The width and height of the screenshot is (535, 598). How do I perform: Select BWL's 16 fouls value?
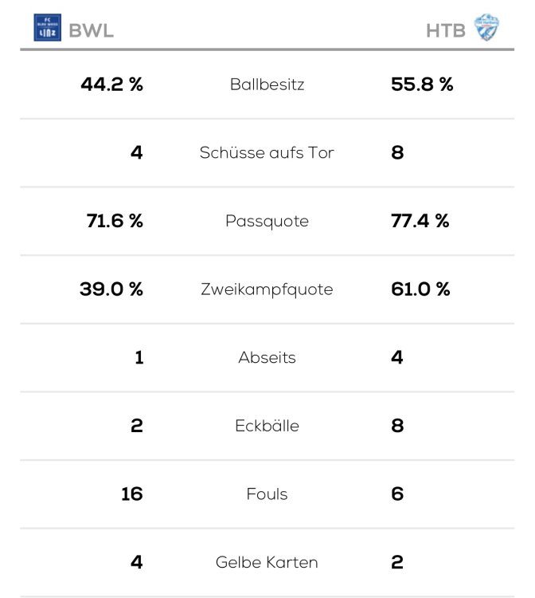pos(131,494)
